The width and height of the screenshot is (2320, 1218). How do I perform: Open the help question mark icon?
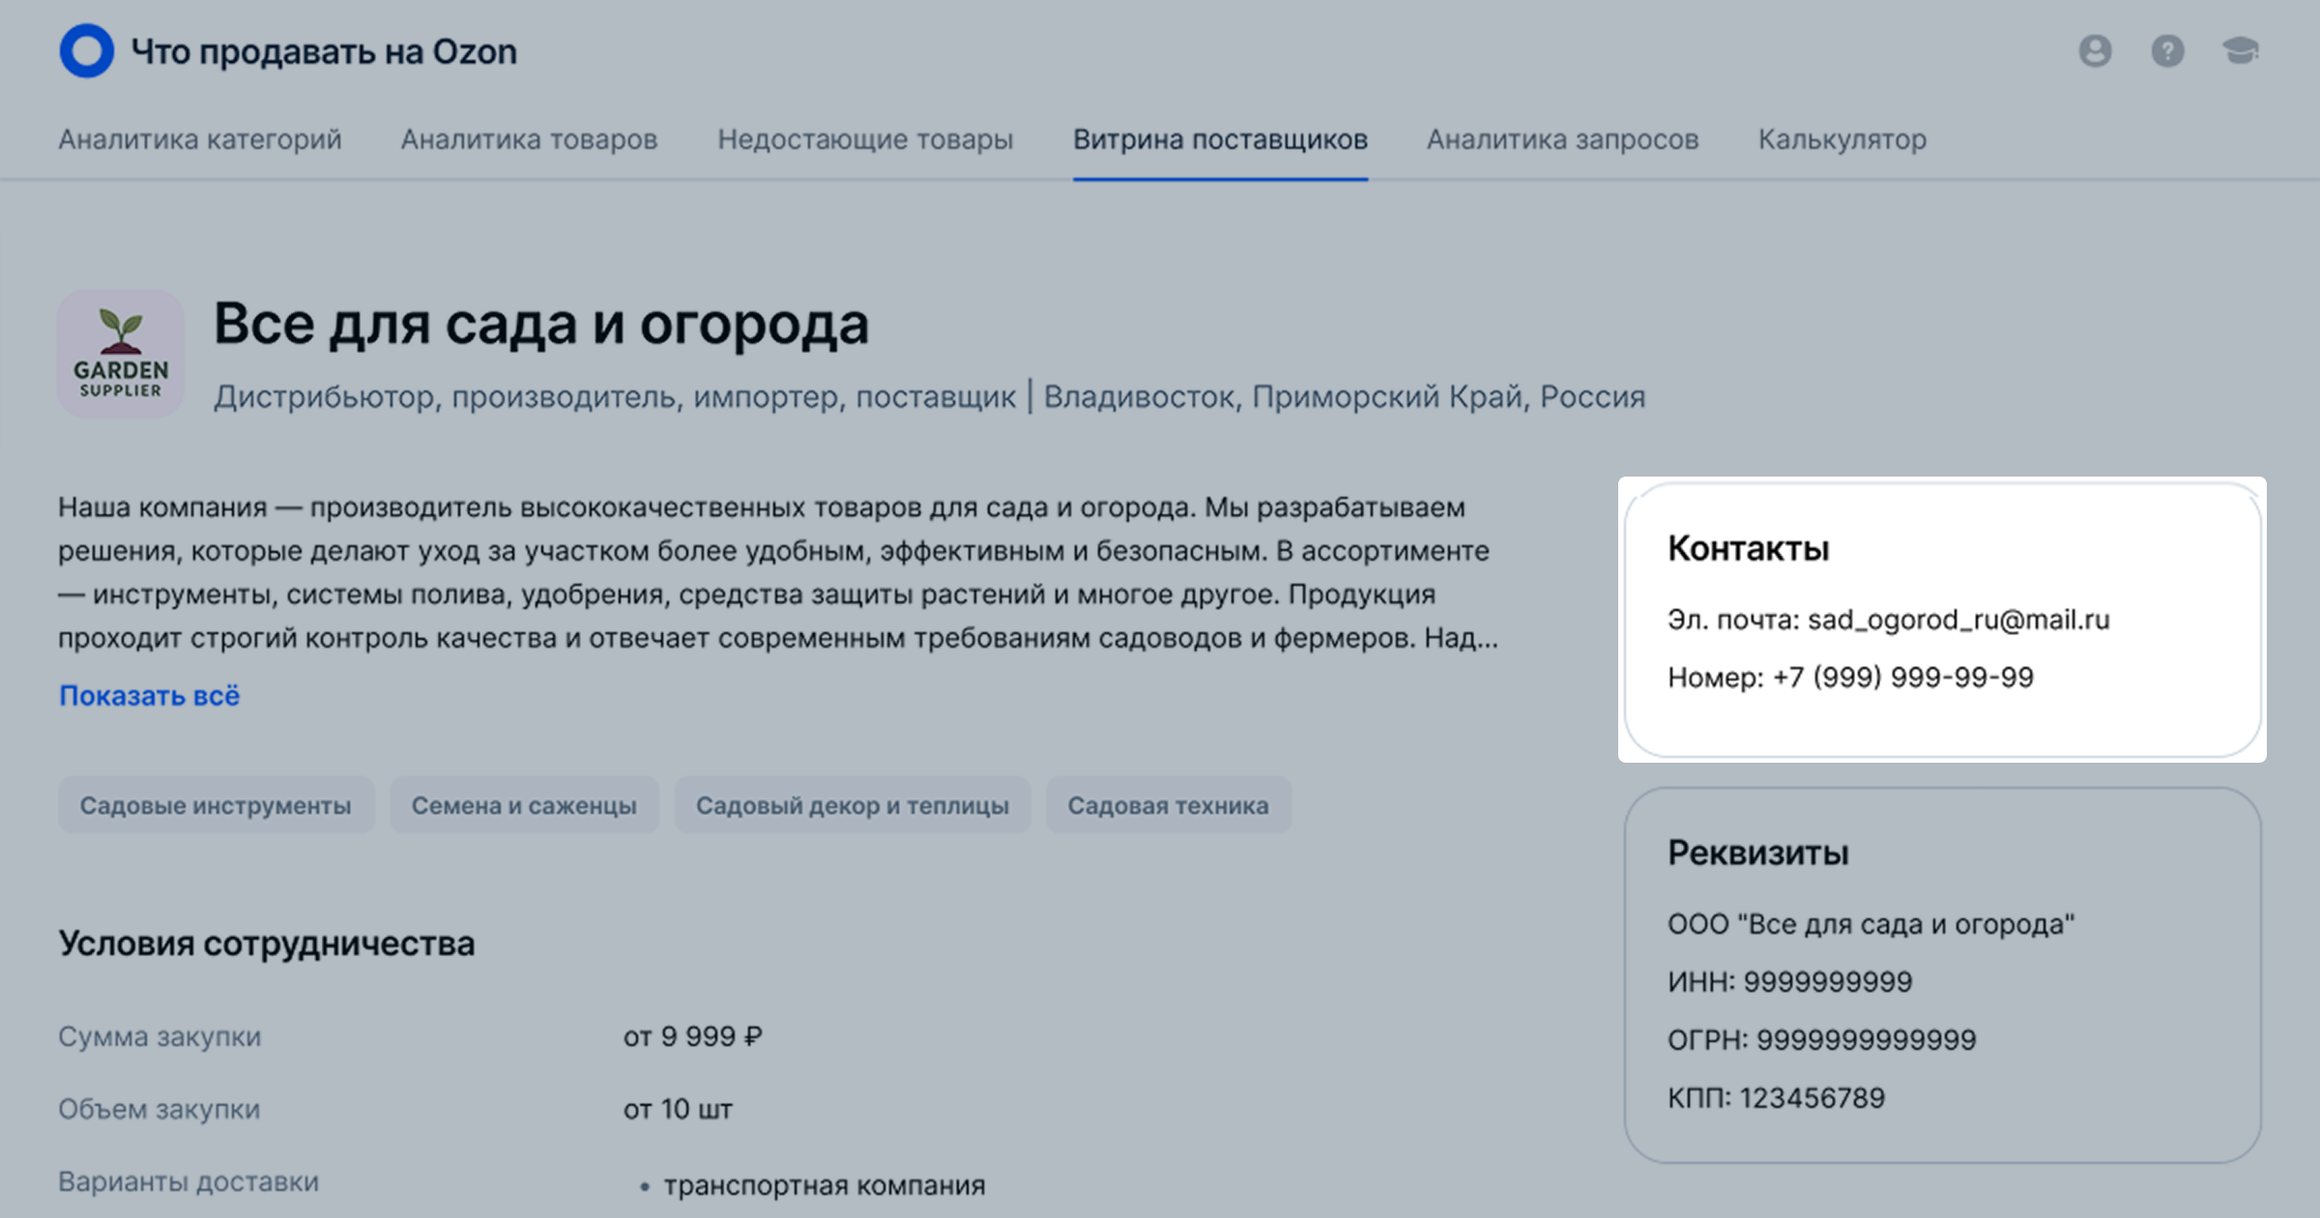pyautogui.click(x=2167, y=51)
